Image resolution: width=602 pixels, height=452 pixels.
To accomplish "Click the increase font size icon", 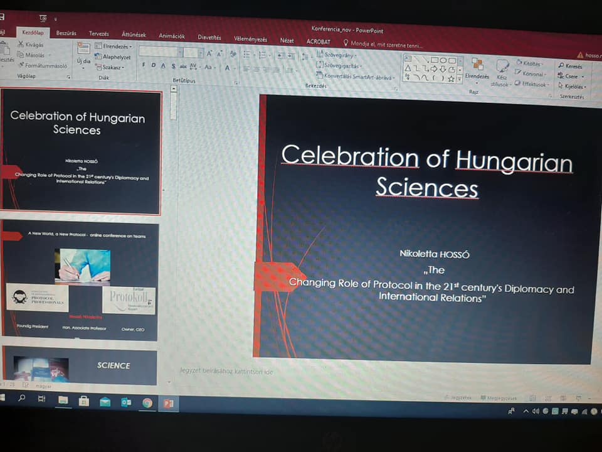I will click(x=210, y=53).
